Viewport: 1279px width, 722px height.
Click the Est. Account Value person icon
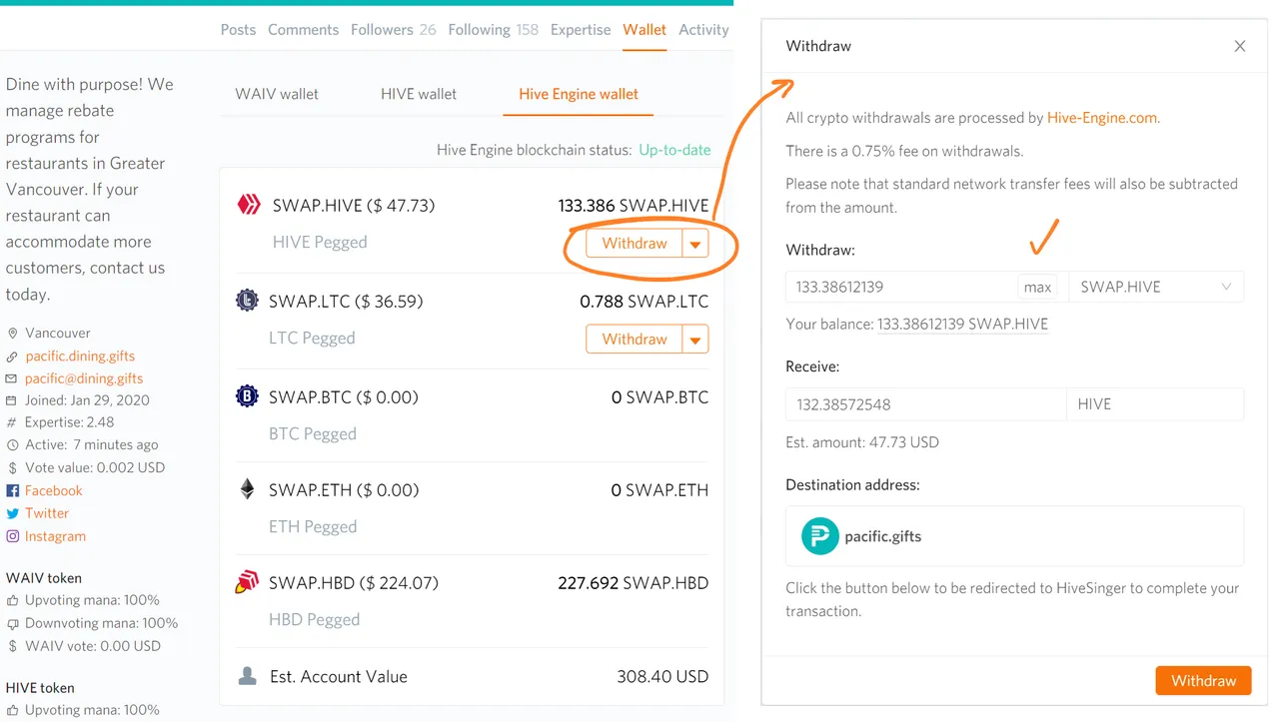pos(247,676)
